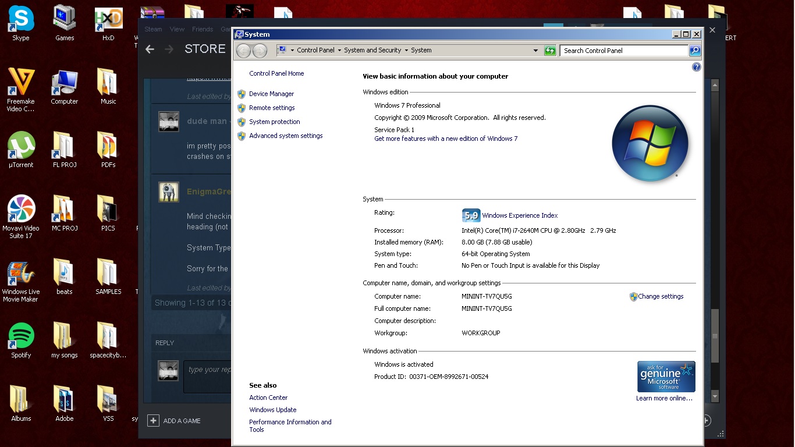Image resolution: width=795 pixels, height=447 pixels.
Task: Click the Back arrow in System window
Action: coord(243,51)
